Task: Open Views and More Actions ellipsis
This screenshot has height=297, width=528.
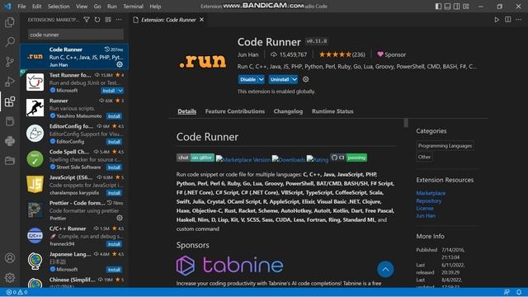Action: click(119, 20)
